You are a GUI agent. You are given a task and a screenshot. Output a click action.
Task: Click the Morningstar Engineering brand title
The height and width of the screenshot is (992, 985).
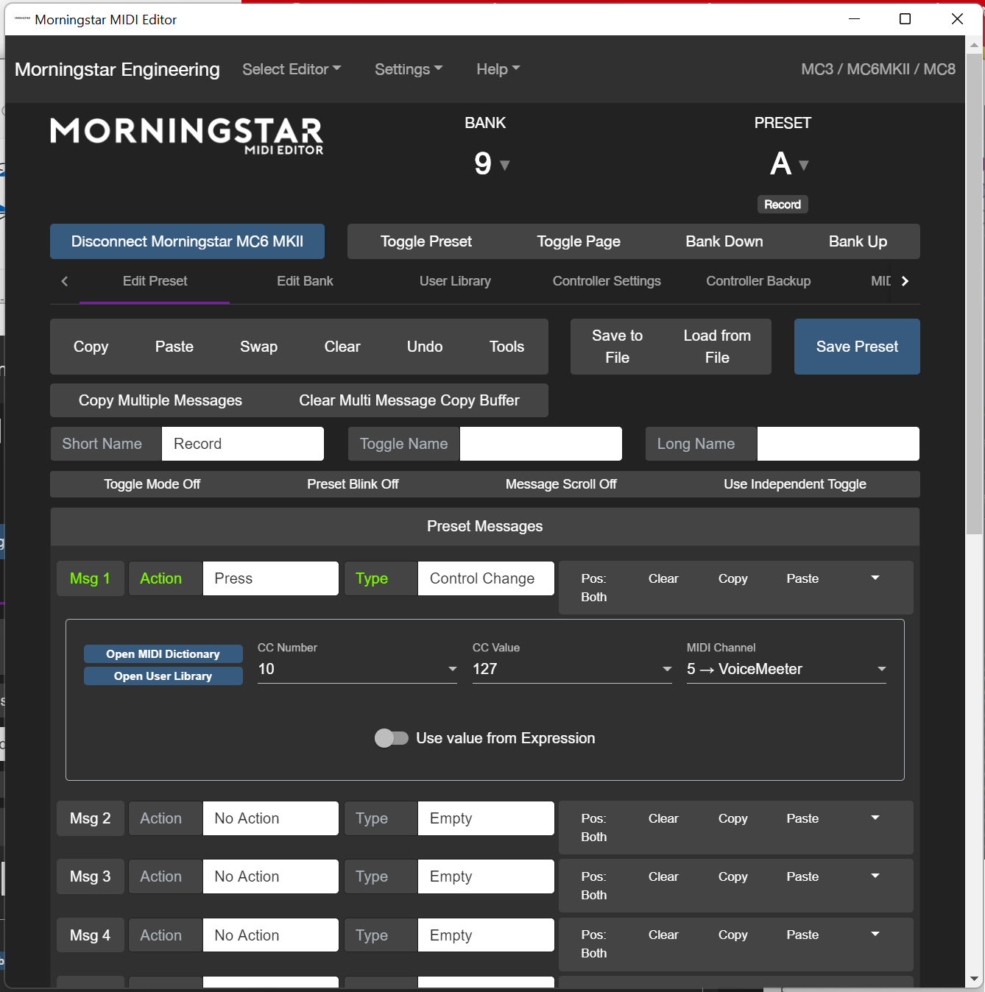[x=117, y=69]
